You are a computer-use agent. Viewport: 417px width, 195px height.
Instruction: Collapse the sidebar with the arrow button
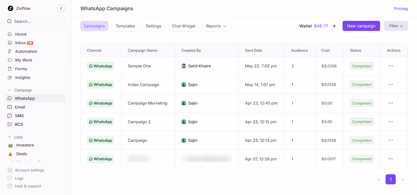[x=61, y=8]
